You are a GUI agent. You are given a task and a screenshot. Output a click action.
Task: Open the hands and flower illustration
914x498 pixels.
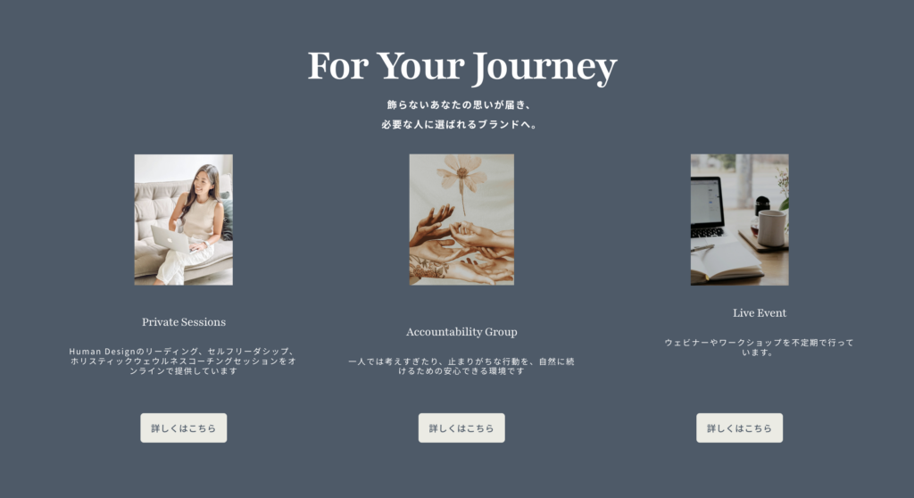(461, 220)
